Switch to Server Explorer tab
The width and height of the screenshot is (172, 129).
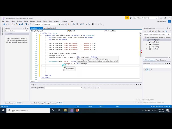click(x=10, y=103)
